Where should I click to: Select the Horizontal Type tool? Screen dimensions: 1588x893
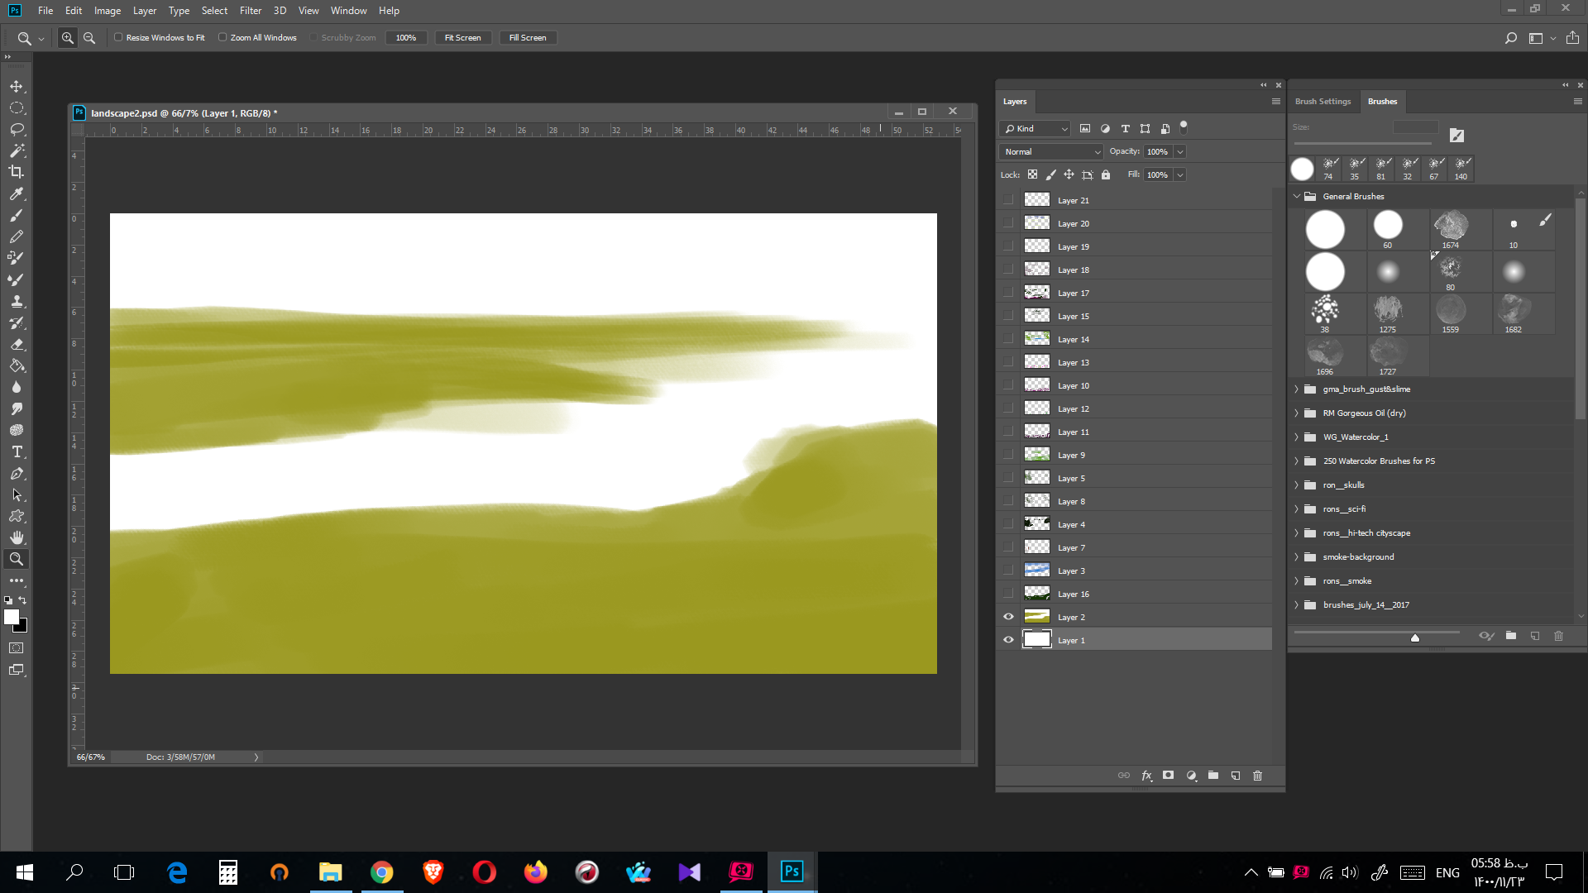[17, 451]
